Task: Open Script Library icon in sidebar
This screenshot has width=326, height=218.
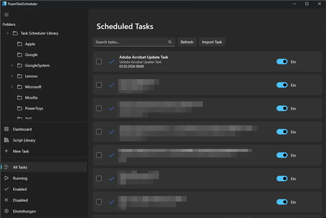Action: (7, 140)
